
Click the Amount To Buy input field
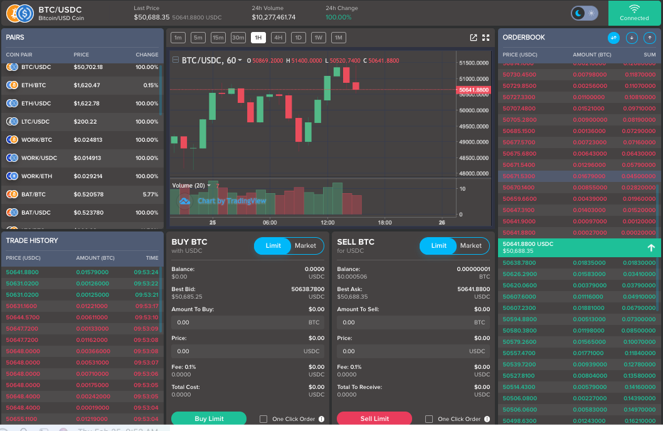(238, 322)
